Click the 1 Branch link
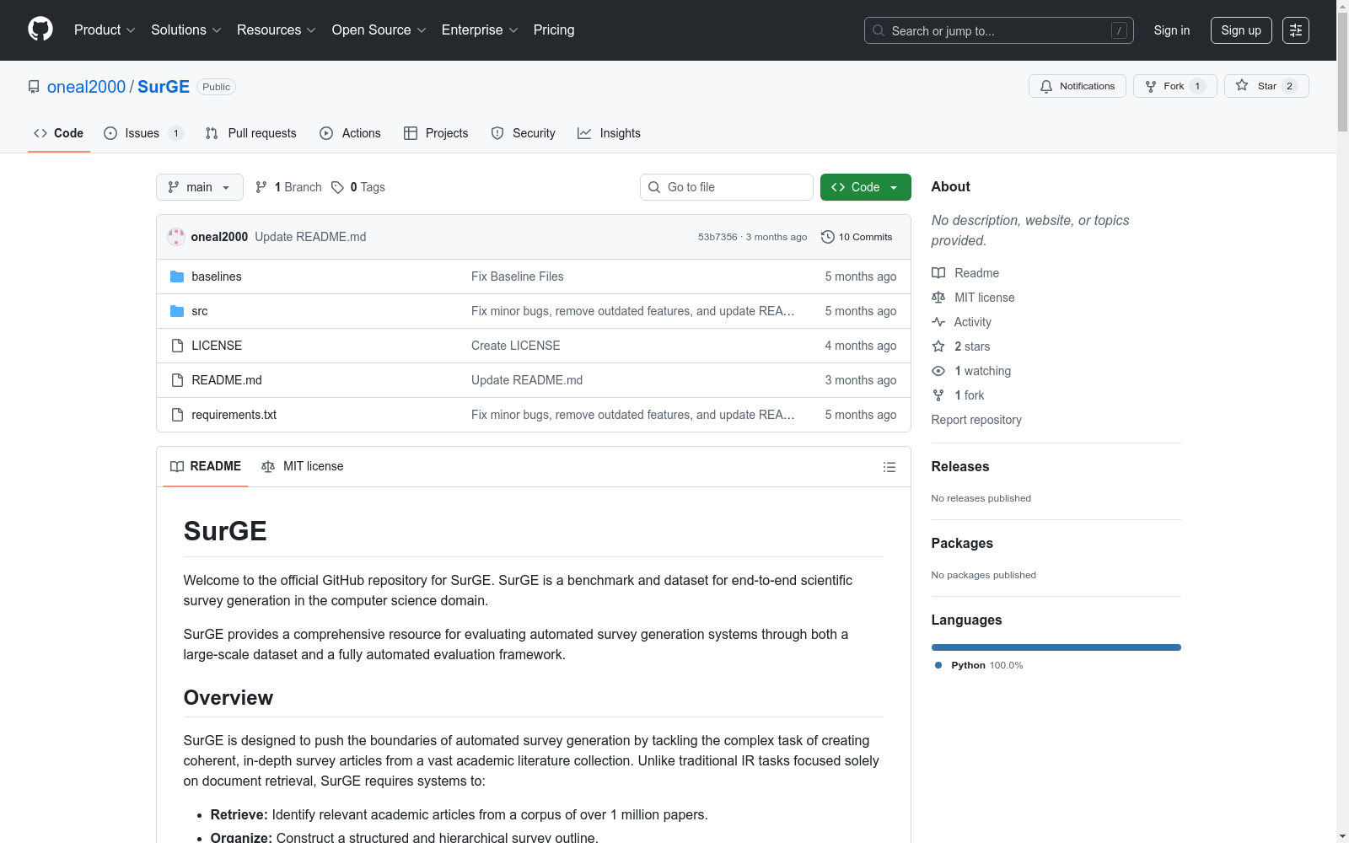1349x843 pixels. coord(289,187)
